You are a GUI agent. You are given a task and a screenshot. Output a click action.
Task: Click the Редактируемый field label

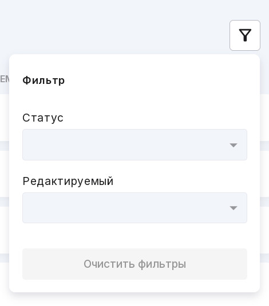(x=68, y=181)
